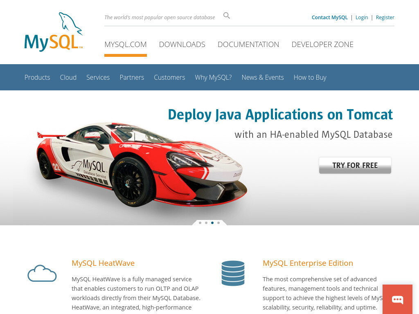Screen dimensions: 419x314
Task: Select How to Buy menu item
Action: pyautogui.click(x=310, y=77)
